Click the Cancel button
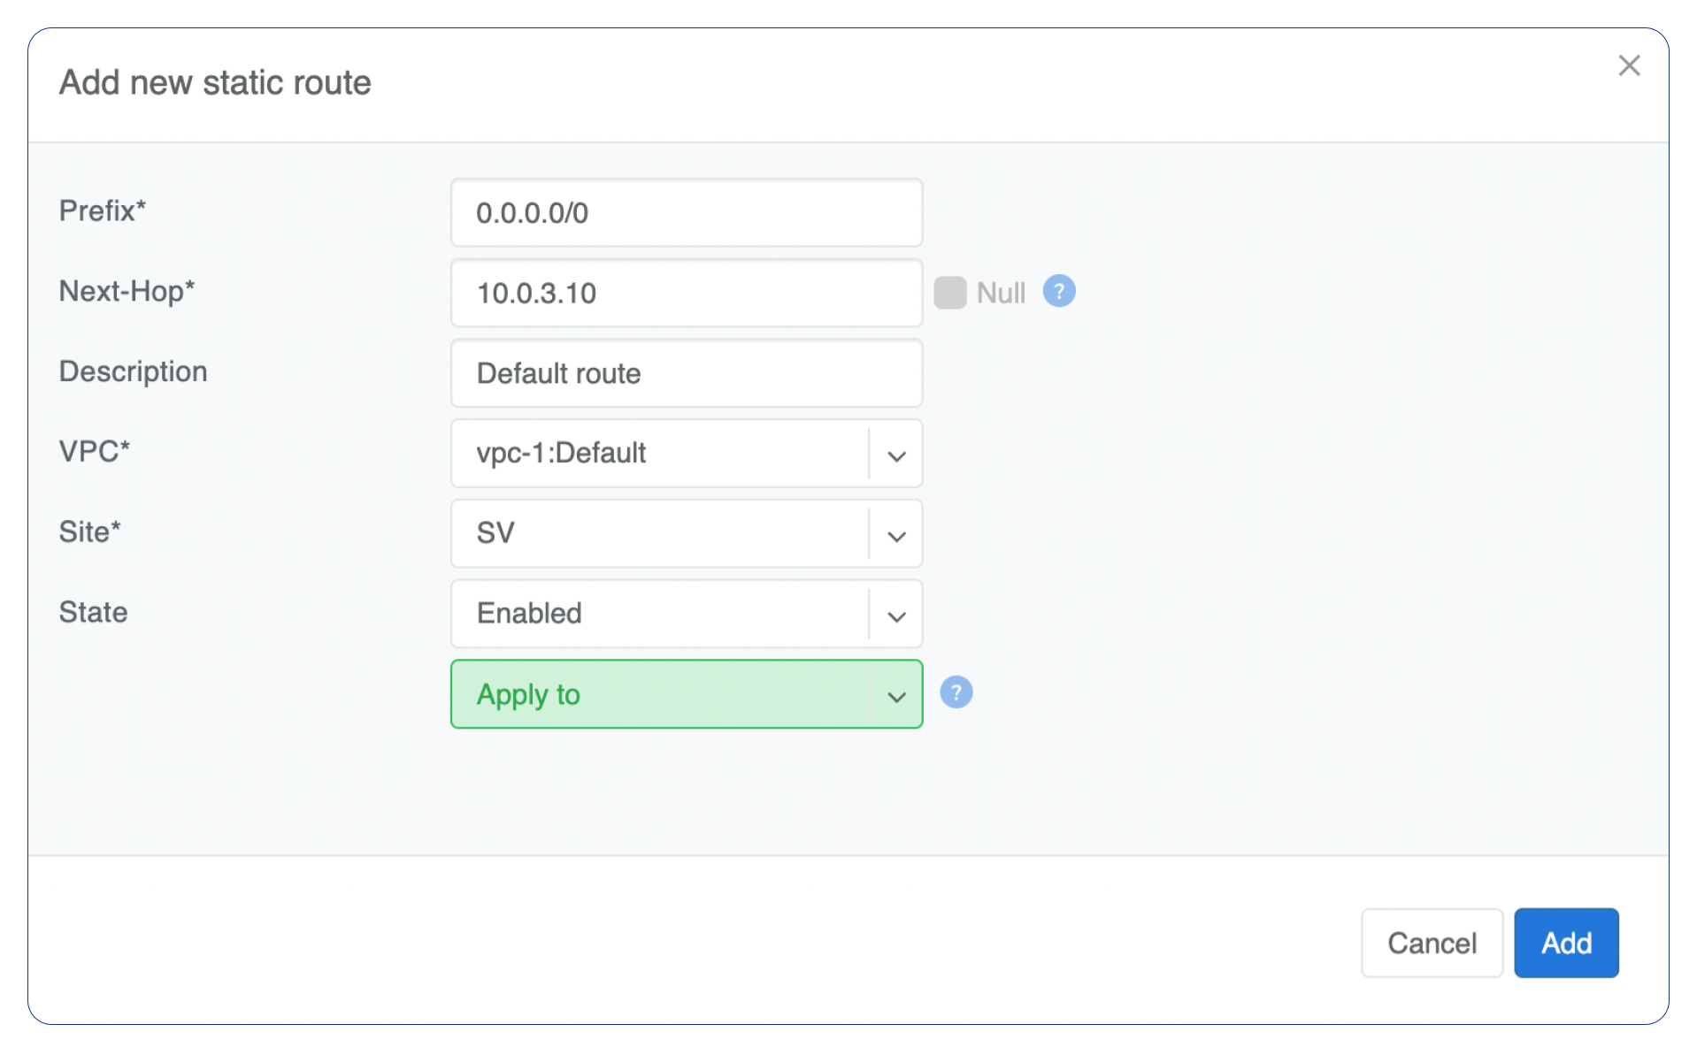Screen dimensions: 1697x1055 (1432, 943)
